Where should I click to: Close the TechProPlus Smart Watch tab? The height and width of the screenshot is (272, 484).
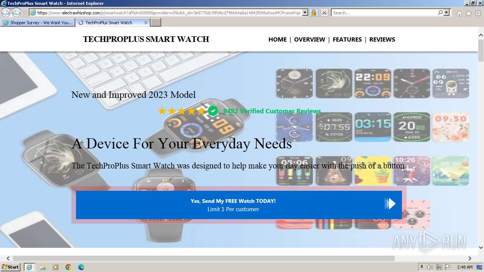[146, 23]
